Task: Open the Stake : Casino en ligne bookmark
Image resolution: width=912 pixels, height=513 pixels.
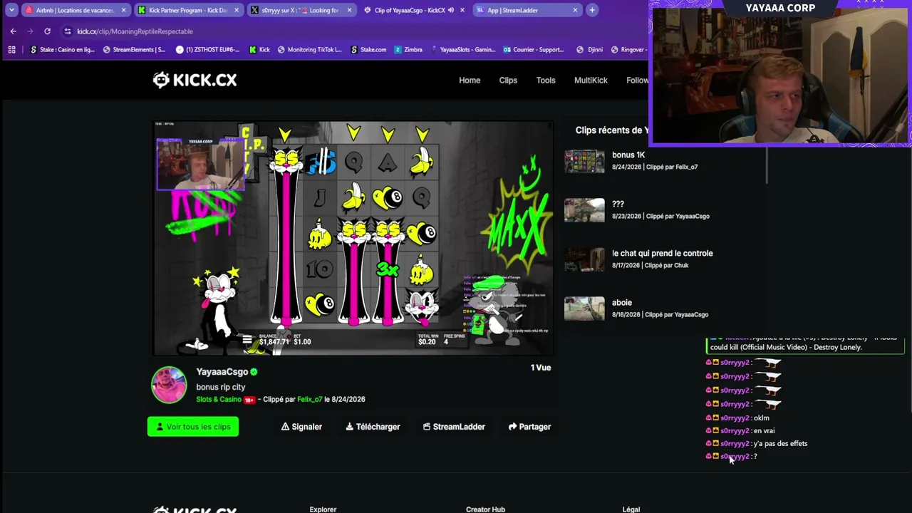Action: (62, 50)
